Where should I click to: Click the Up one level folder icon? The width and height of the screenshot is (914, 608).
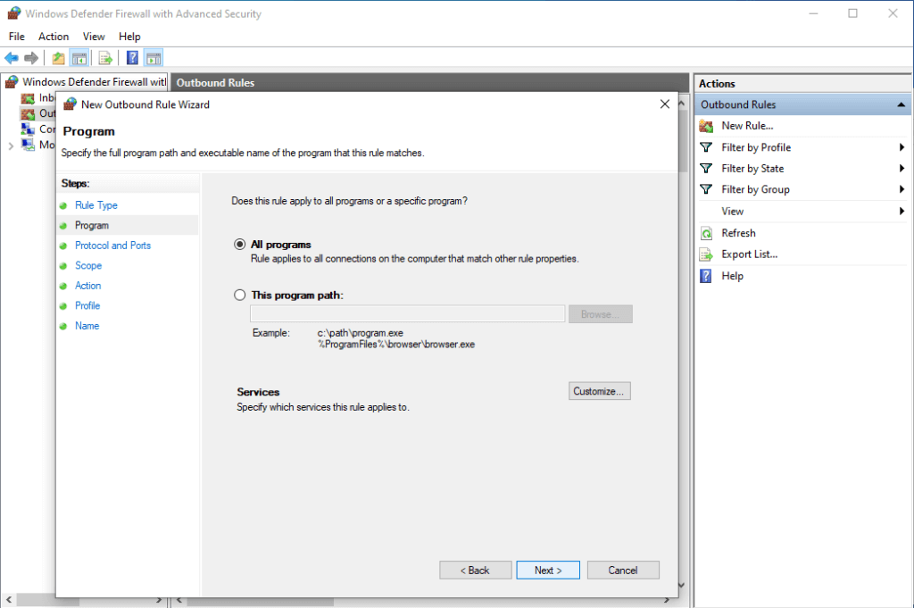[x=58, y=58]
